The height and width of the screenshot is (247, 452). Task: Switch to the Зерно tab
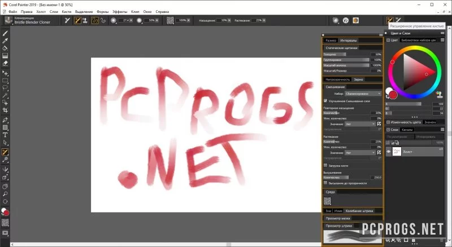tap(358, 80)
